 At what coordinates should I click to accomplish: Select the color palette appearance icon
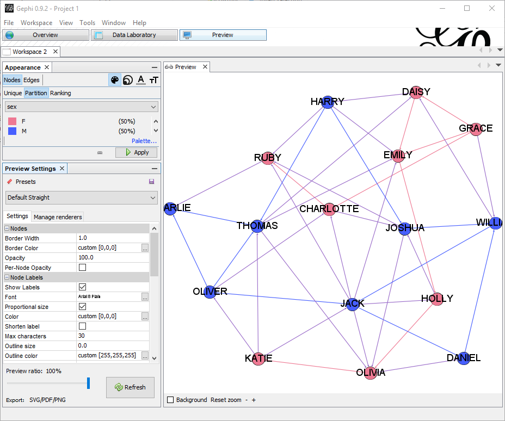click(115, 80)
